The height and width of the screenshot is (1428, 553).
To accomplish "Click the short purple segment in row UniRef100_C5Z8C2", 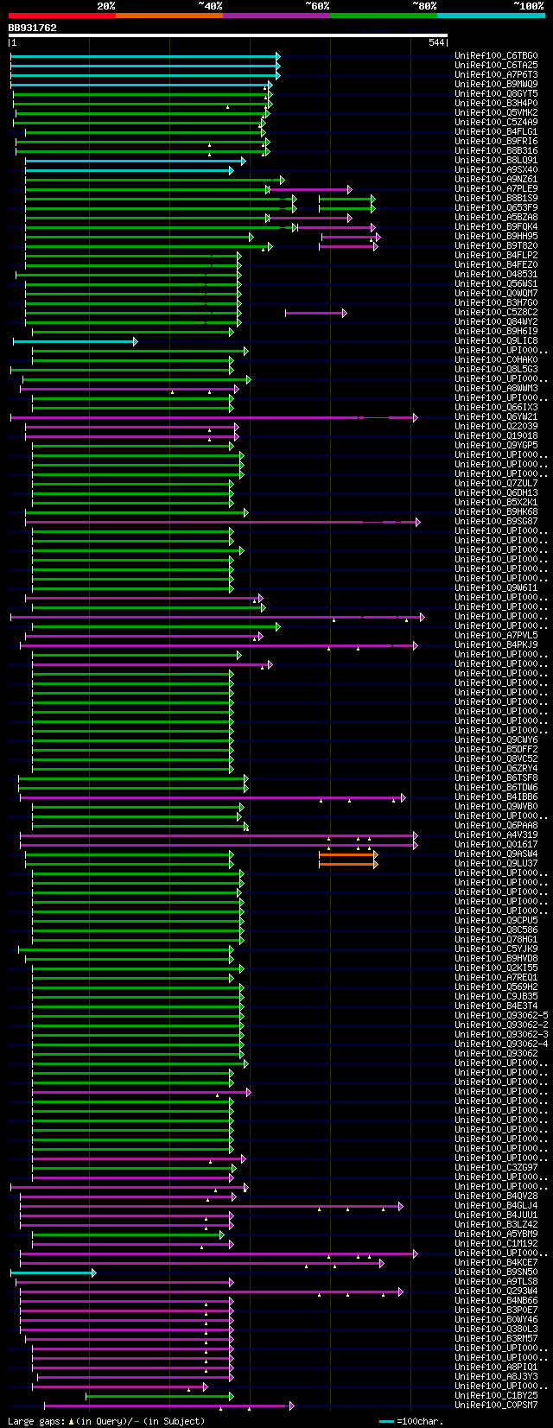I will tap(316, 313).
